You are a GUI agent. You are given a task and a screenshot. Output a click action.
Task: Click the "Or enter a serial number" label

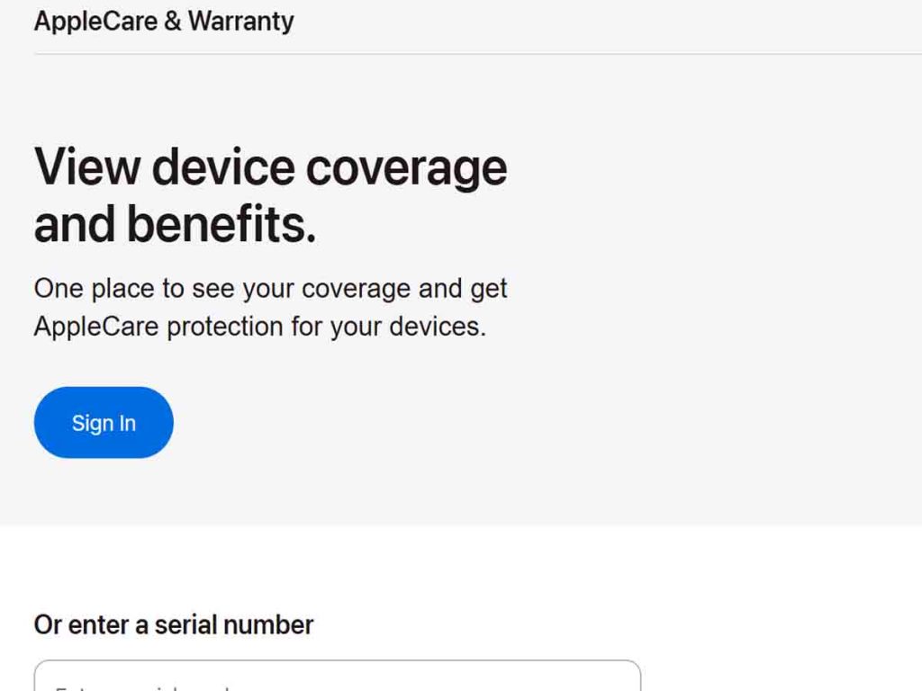pos(174,624)
